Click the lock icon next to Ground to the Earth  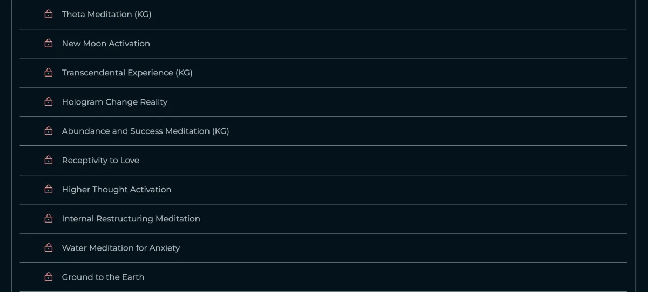point(49,277)
